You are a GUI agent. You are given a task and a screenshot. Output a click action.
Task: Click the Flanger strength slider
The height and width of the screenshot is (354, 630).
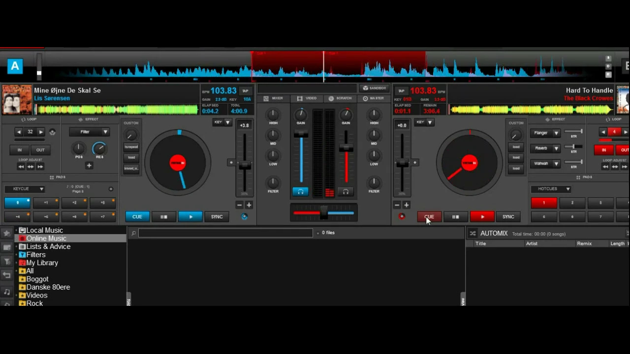point(573,131)
